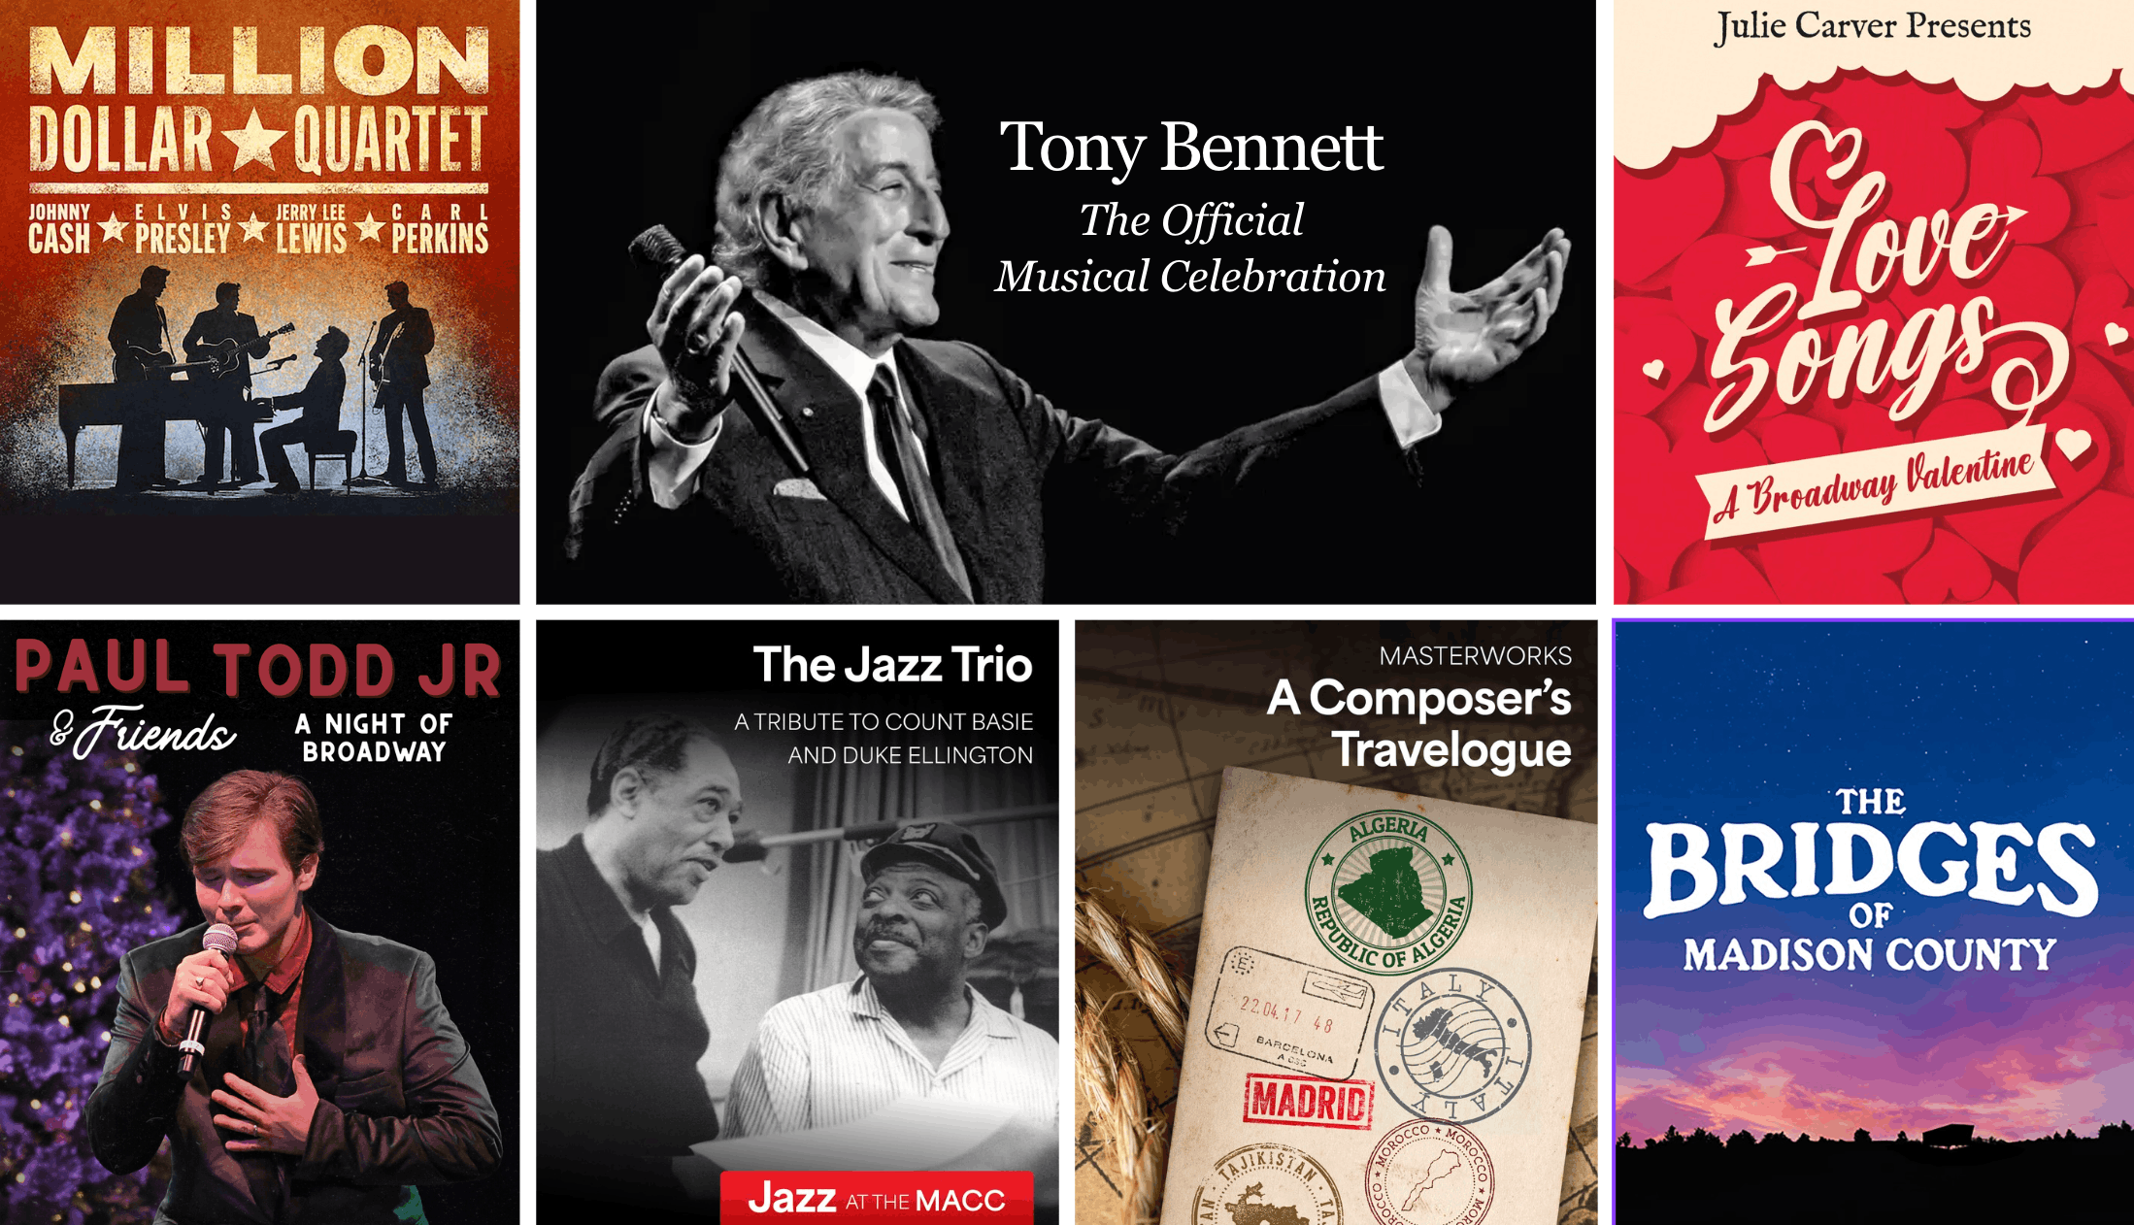Image resolution: width=2134 pixels, height=1225 pixels.
Task: Select A Composer's Travelogue Masterworks poster
Action: click(x=1336, y=922)
